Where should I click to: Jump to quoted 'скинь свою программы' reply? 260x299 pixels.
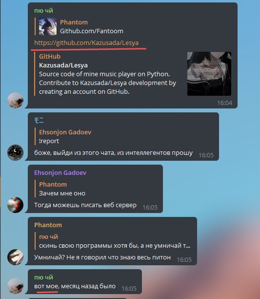coord(113,241)
